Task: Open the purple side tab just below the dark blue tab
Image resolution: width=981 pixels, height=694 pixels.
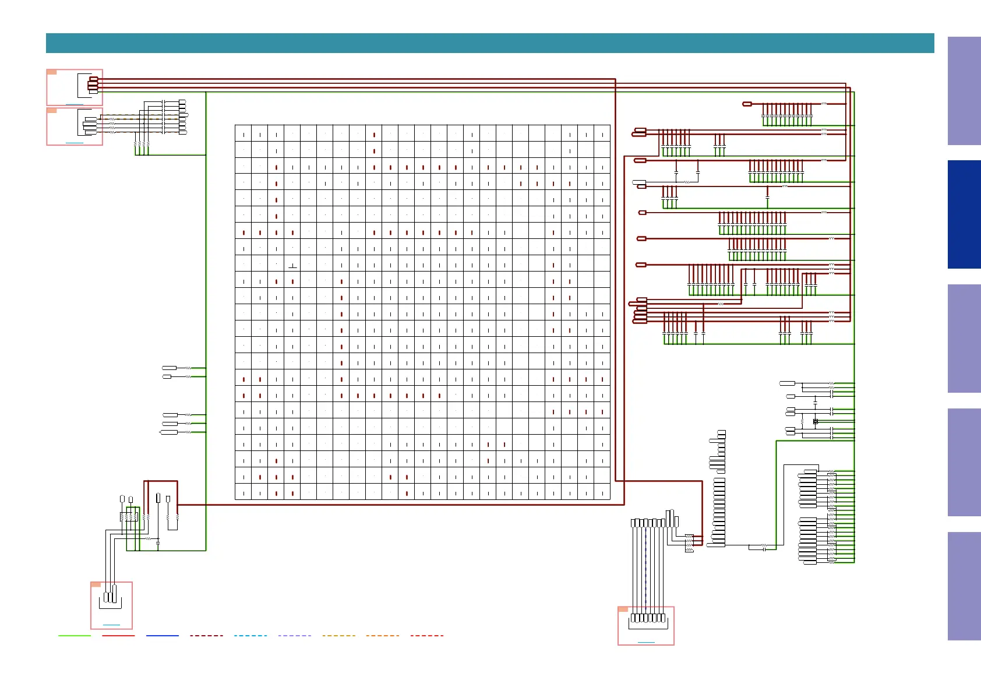Action: 964,339
